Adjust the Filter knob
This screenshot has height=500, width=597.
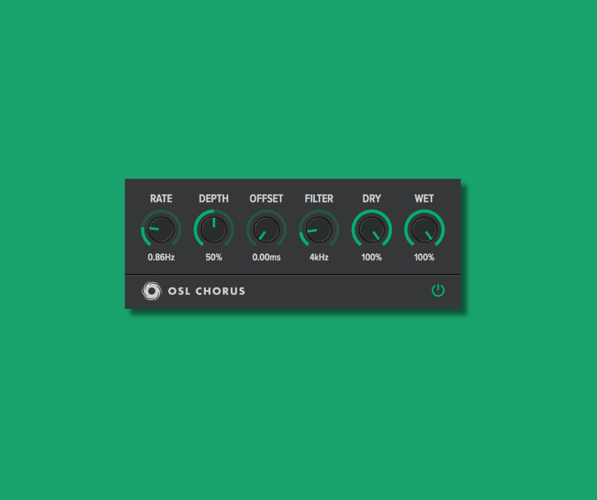318,230
